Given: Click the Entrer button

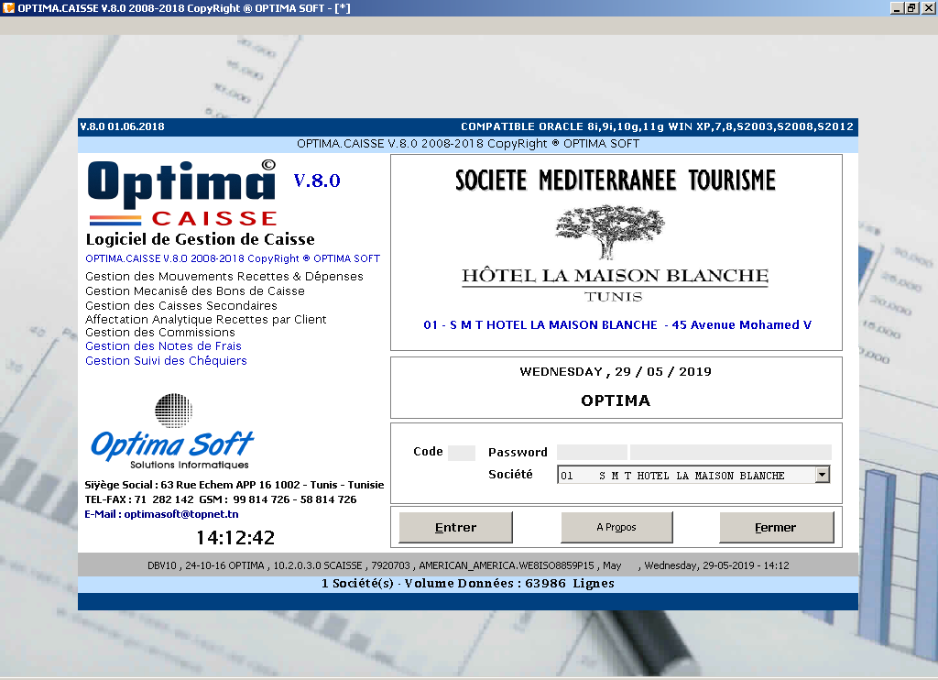Looking at the screenshot, I should click(455, 527).
